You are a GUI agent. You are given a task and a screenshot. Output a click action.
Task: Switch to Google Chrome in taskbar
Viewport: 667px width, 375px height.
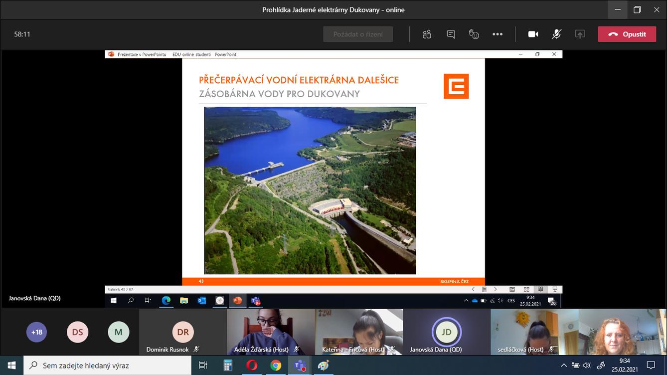click(276, 366)
